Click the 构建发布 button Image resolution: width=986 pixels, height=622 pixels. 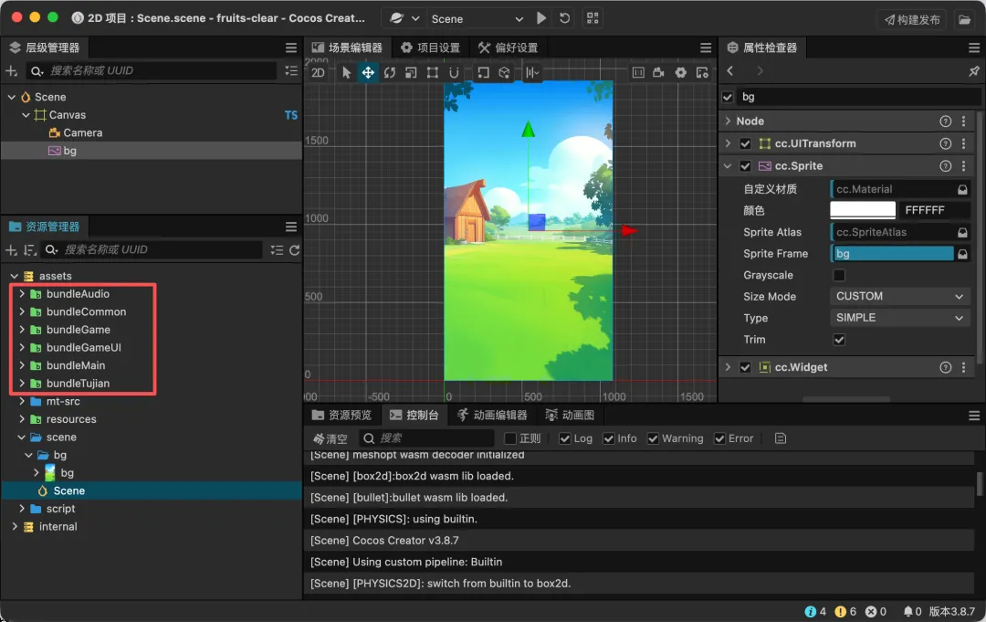pyautogui.click(x=912, y=19)
